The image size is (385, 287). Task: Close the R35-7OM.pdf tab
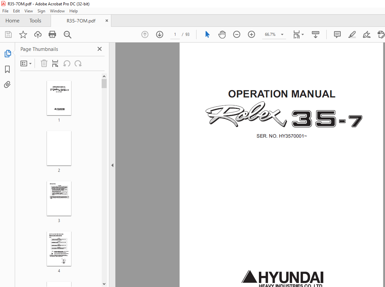click(x=107, y=20)
